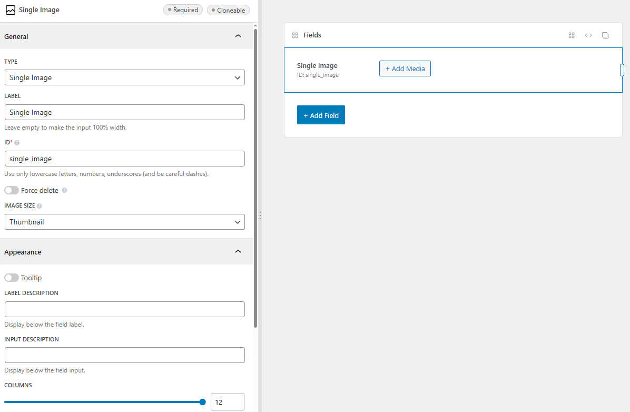Screen dimensions: 630x412
Task: Click the Add Media button
Action: point(405,68)
